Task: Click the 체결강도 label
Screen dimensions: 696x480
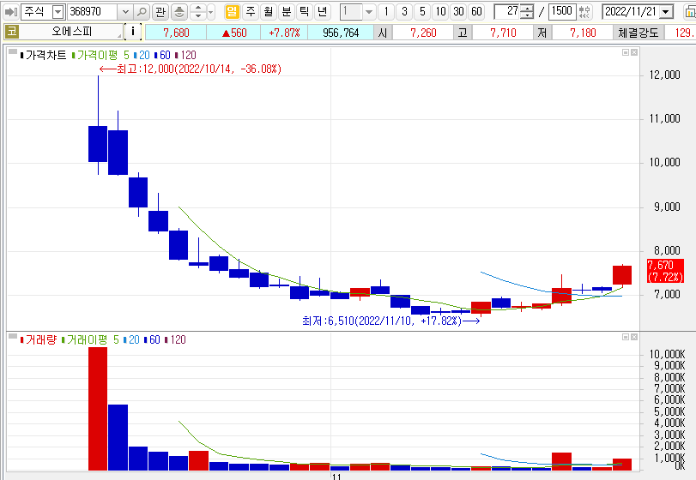Action: click(639, 33)
